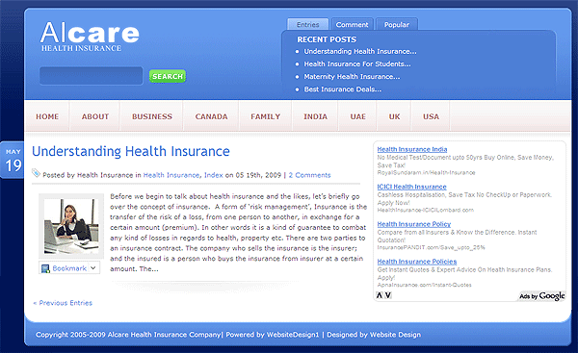The image size is (578, 353).
Task: Switch to the Entries tab
Action: (x=308, y=24)
